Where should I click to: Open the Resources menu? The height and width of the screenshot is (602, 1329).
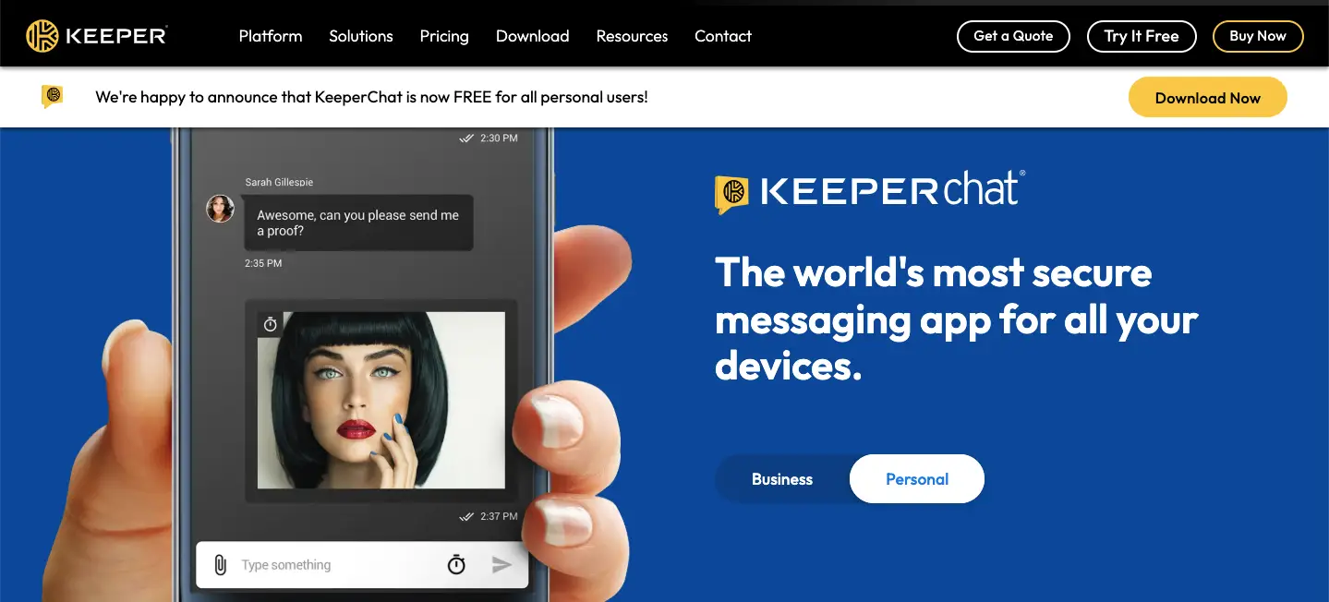(632, 36)
